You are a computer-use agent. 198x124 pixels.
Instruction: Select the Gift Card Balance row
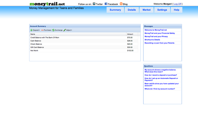coord(37,47)
